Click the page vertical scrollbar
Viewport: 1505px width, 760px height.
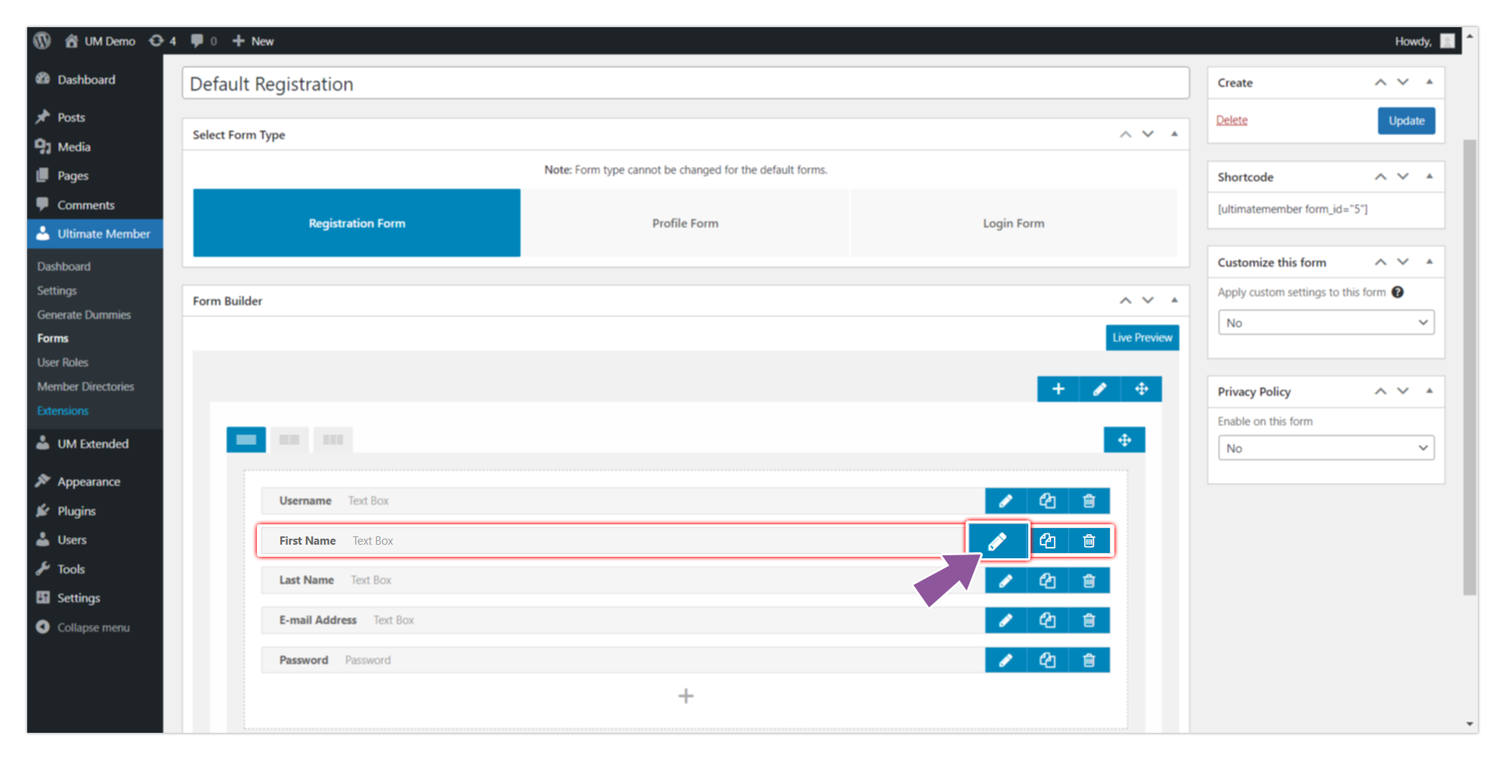[x=1469, y=367]
